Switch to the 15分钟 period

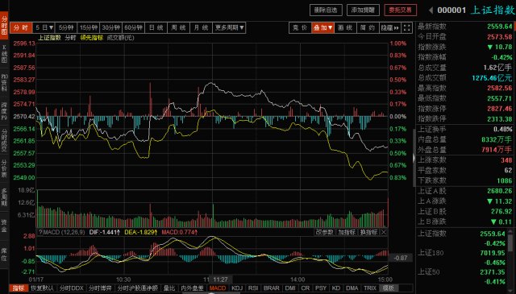[x=89, y=27]
